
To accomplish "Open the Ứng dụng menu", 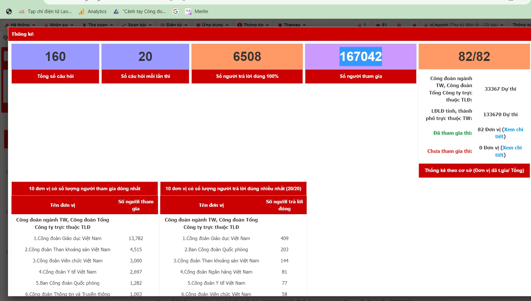I will point(213,25).
